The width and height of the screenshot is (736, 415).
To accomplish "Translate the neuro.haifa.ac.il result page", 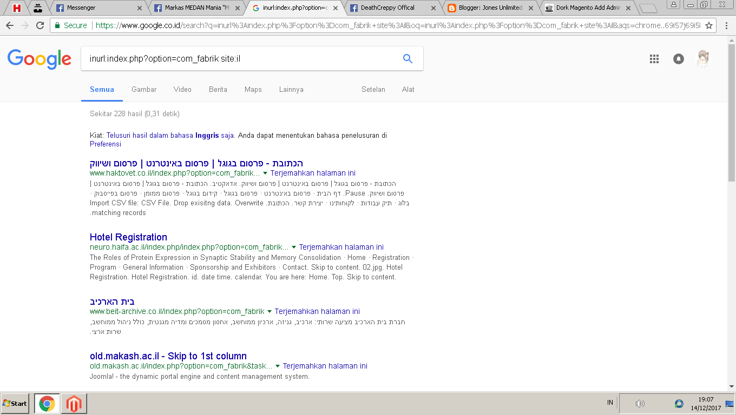I will 341,247.
